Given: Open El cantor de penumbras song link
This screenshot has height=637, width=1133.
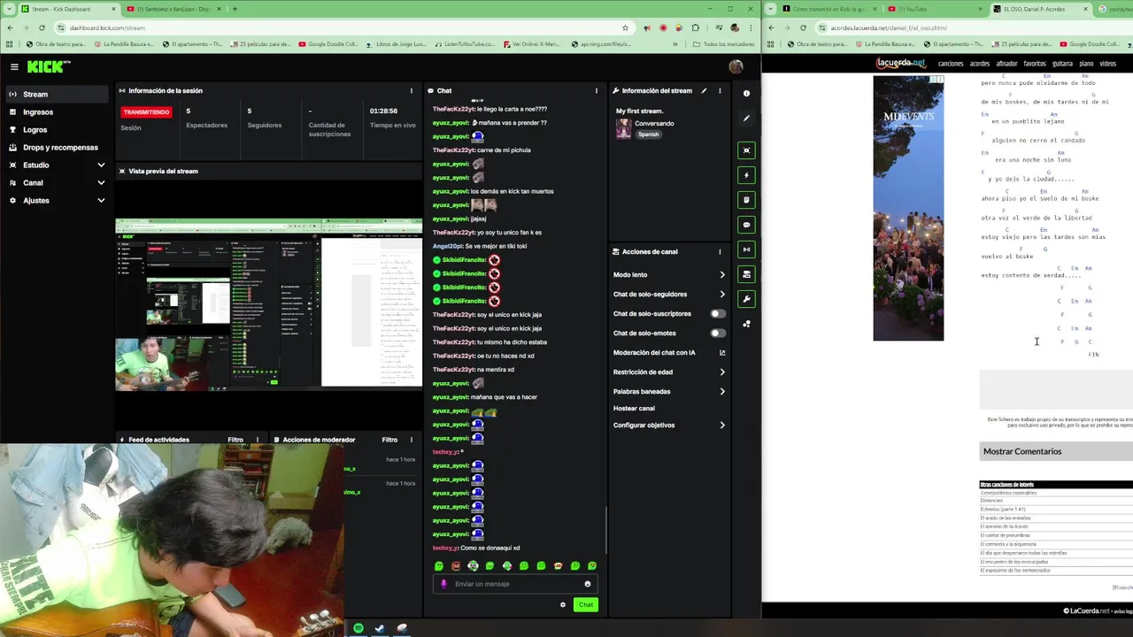Looking at the screenshot, I should pyautogui.click(x=1005, y=535).
